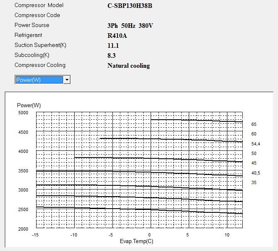Click the 40,5 condensing temperature curve label
Image resolution: width=278 pixels, height=251 pixels.
[x=255, y=173]
